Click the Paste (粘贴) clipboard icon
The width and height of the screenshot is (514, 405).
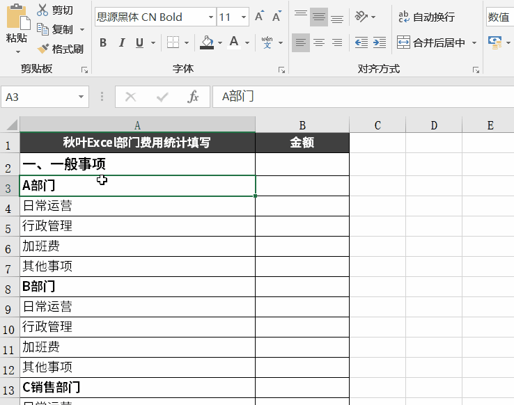click(17, 17)
